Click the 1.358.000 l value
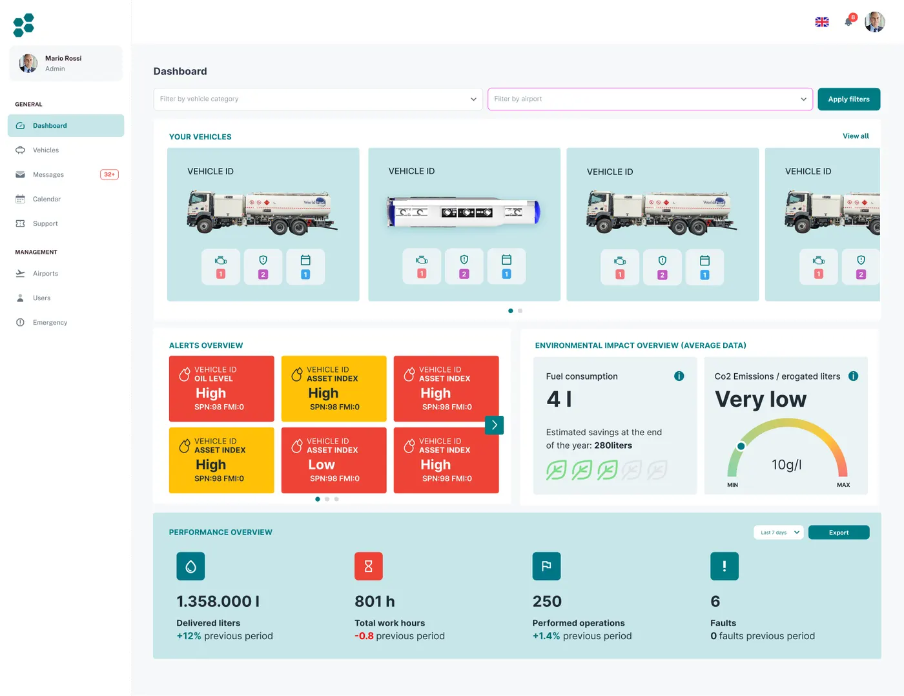Viewport: 904px width, 696px height. pyautogui.click(x=218, y=602)
